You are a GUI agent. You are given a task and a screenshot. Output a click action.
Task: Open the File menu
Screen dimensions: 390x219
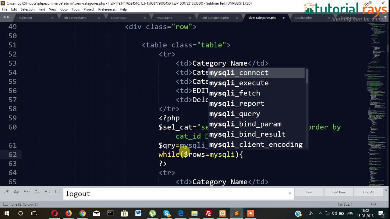[x=5, y=9]
